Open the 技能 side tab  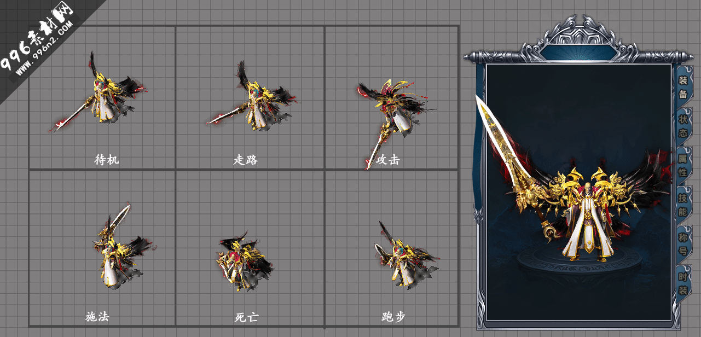coord(683,205)
